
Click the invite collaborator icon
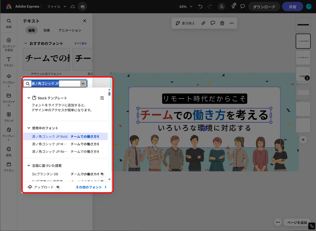[222, 7]
